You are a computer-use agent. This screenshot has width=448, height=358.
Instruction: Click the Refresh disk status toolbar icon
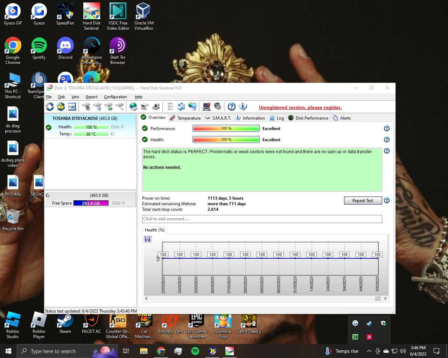coord(50,107)
